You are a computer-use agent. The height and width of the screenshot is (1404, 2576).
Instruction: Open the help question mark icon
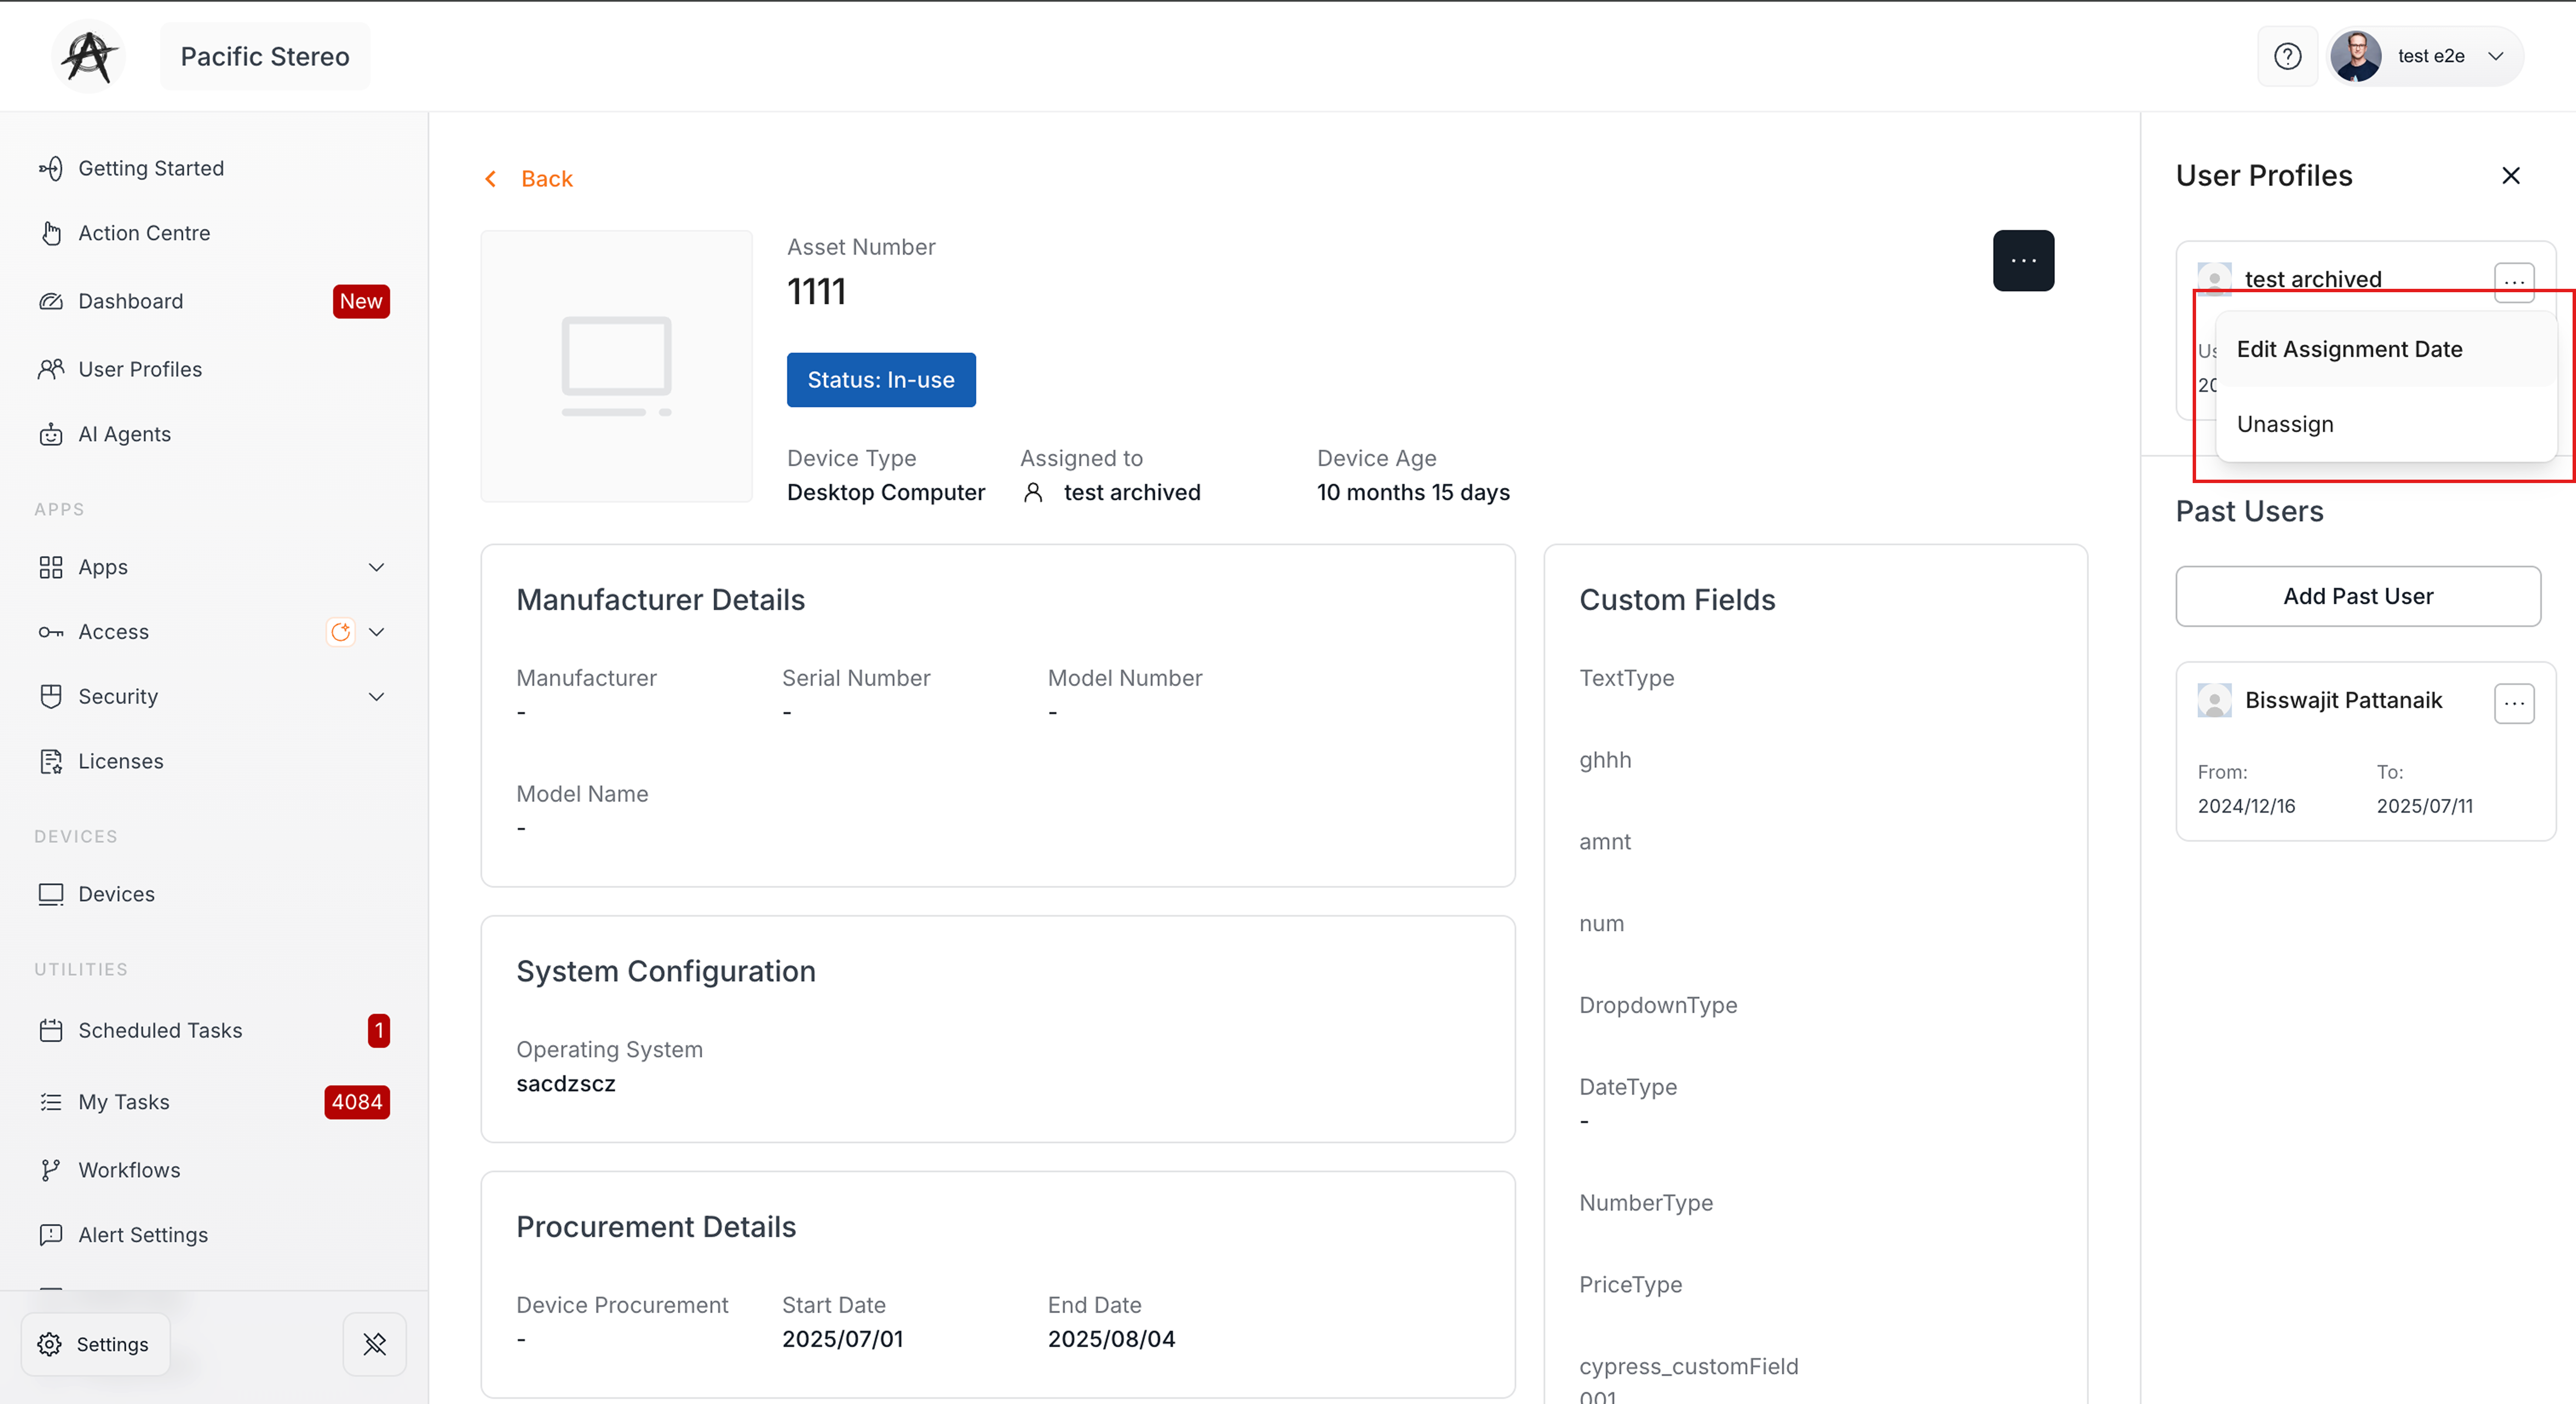pyautogui.click(x=2287, y=56)
